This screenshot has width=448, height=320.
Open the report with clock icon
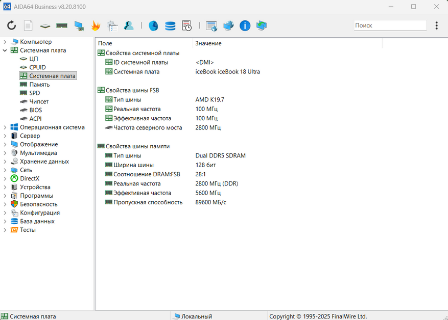[187, 25]
